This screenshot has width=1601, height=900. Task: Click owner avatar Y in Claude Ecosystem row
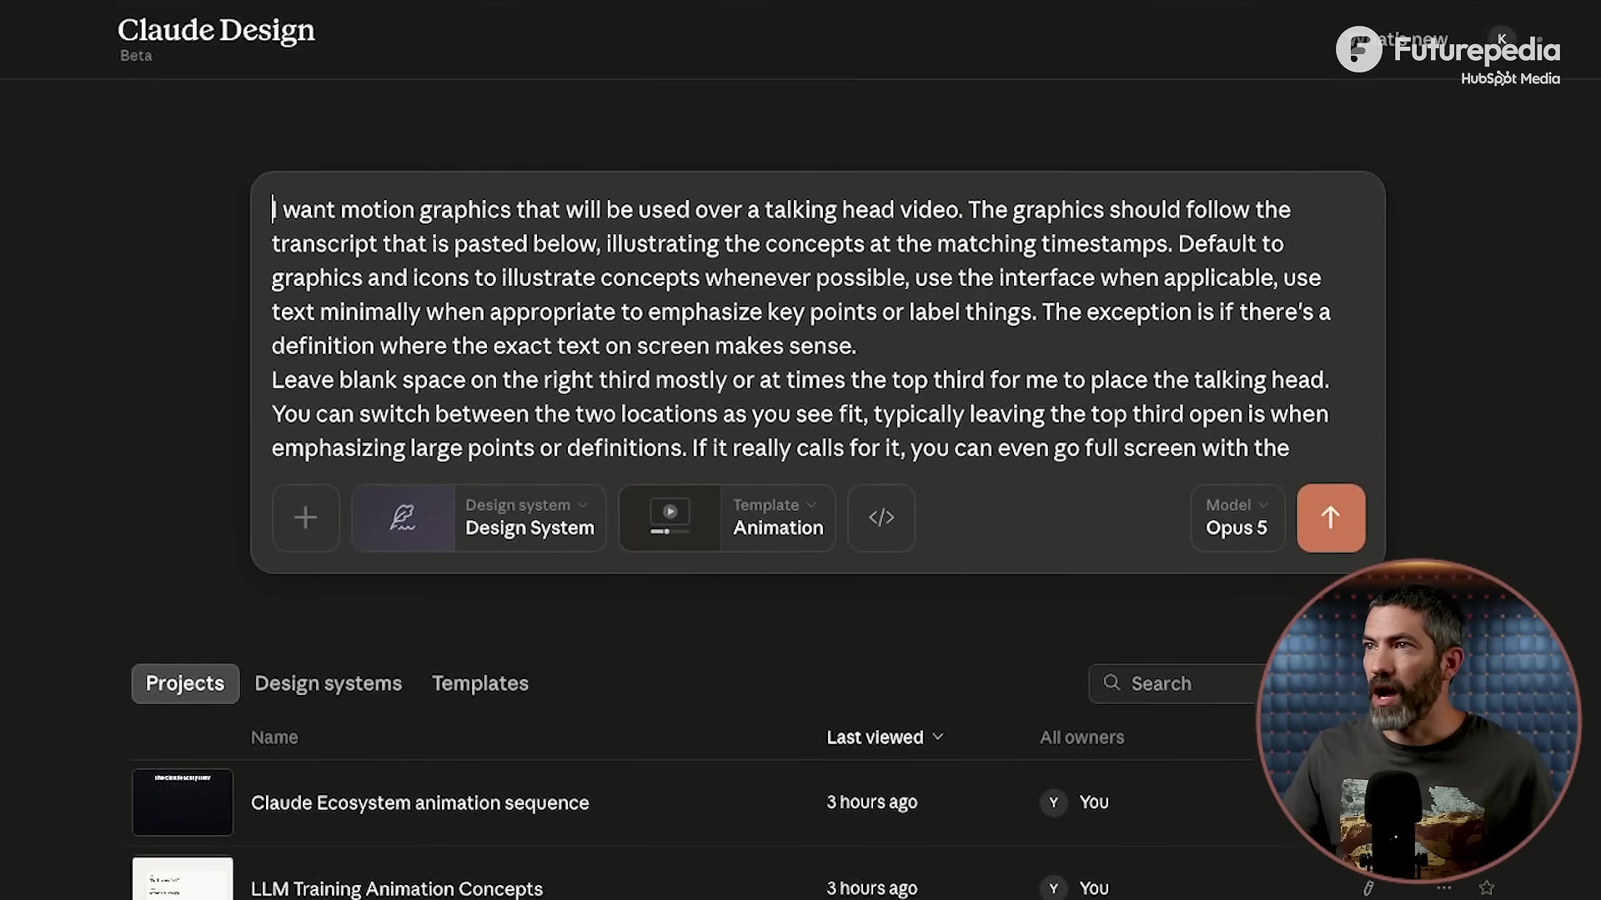[1053, 802]
